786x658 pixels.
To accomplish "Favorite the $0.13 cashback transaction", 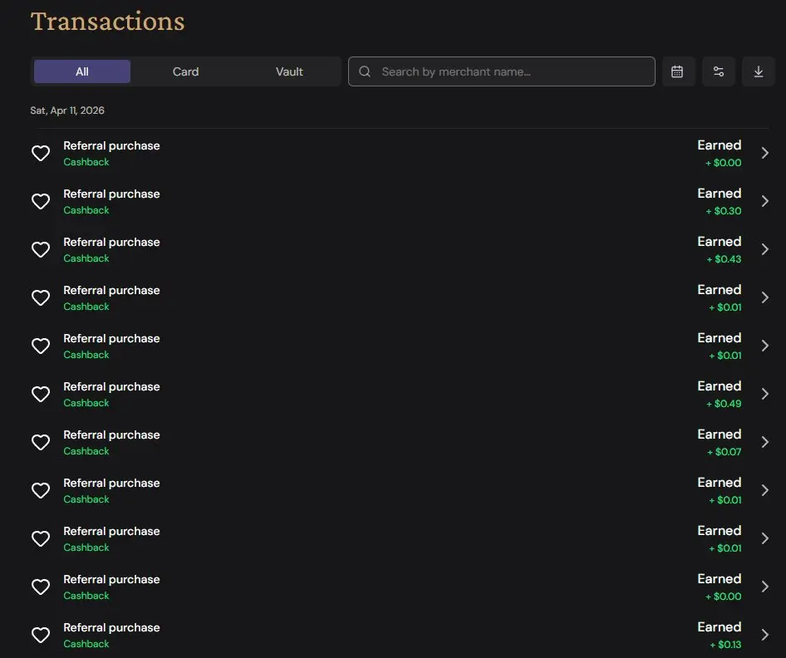I will click(41, 635).
